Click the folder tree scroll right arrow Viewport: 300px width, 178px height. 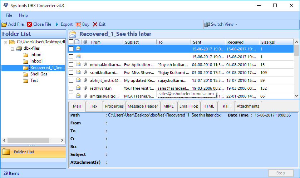click(62, 140)
